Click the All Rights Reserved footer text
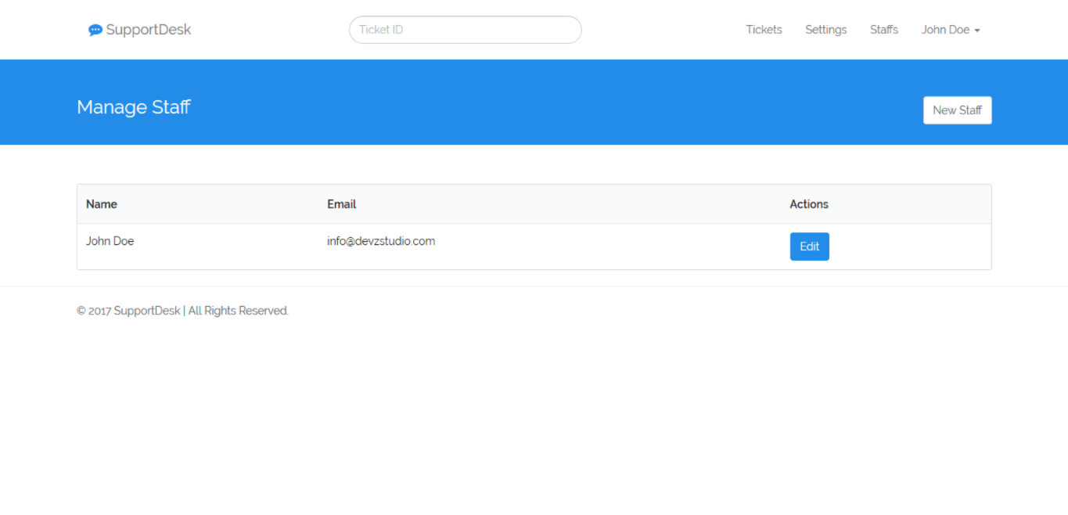This screenshot has height=515, width=1068. click(239, 311)
